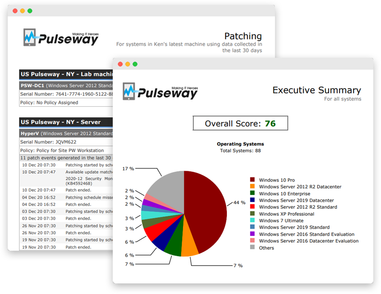Minimize the Executive Summary window using the yellow button
Image resolution: width=381 pixels, height=294 pixels.
coord(127,64)
